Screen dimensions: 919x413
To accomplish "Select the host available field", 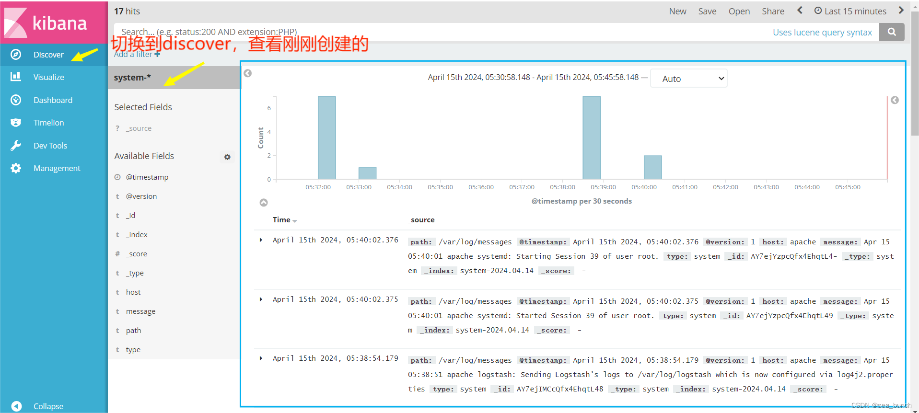I will point(133,292).
